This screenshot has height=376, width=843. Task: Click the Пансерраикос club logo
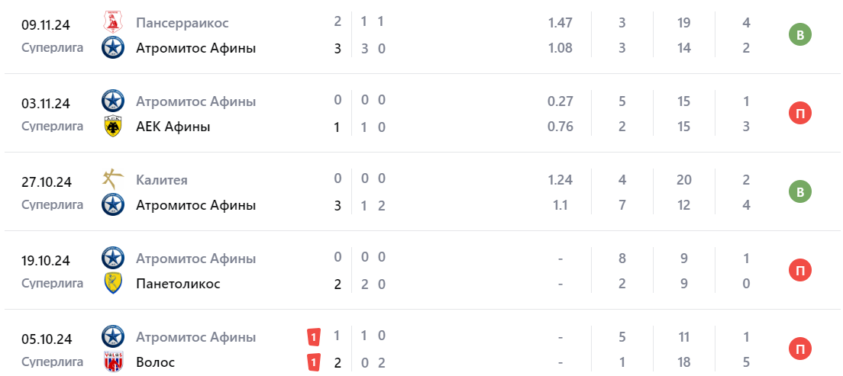[x=113, y=23]
